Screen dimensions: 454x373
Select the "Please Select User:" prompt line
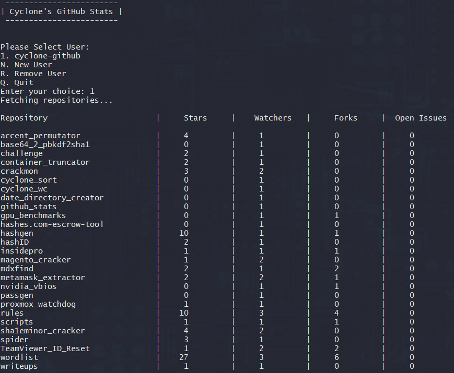(45, 47)
